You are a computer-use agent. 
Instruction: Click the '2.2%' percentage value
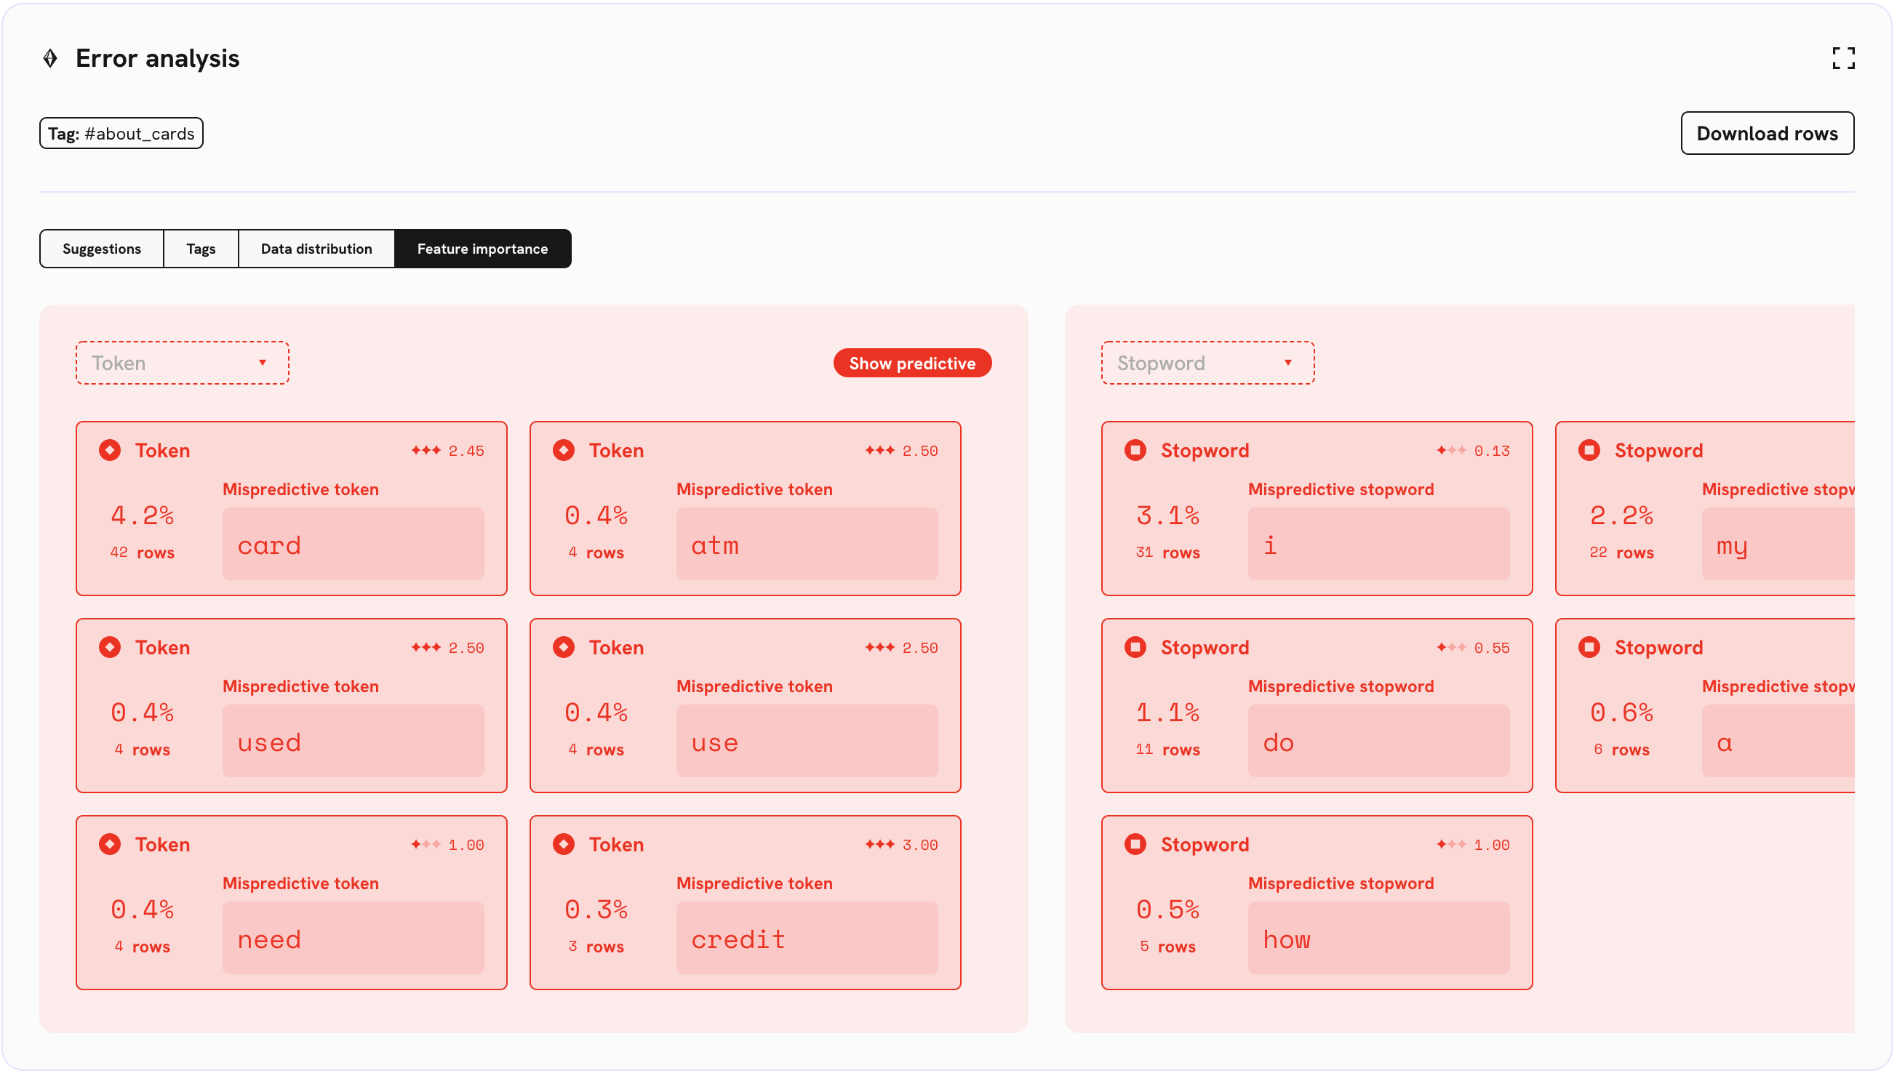(x=1623, y=516)
